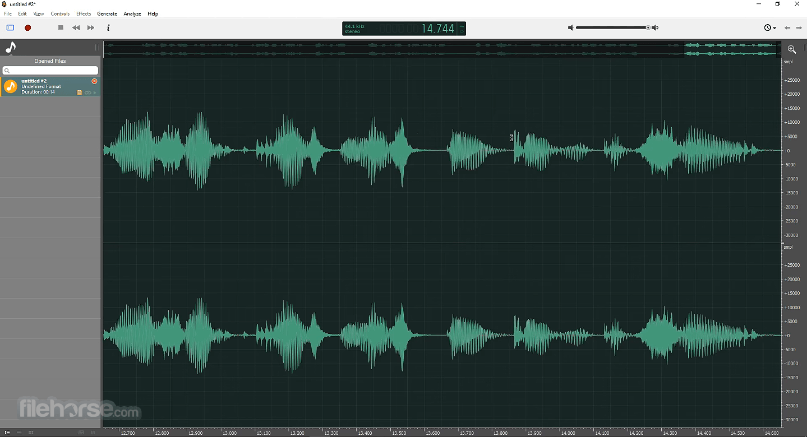
Task: Click the save disk icon on untitled #2
Action: (x=80, y=92)
